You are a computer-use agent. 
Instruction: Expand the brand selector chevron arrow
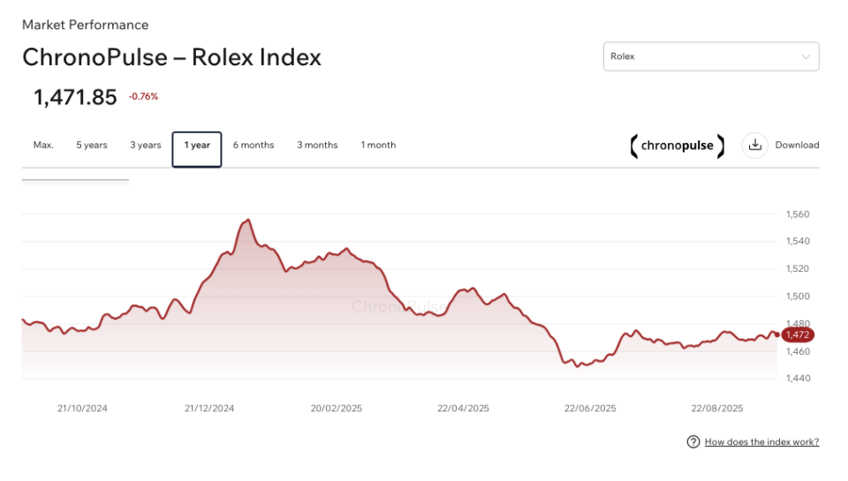[806, 57]
